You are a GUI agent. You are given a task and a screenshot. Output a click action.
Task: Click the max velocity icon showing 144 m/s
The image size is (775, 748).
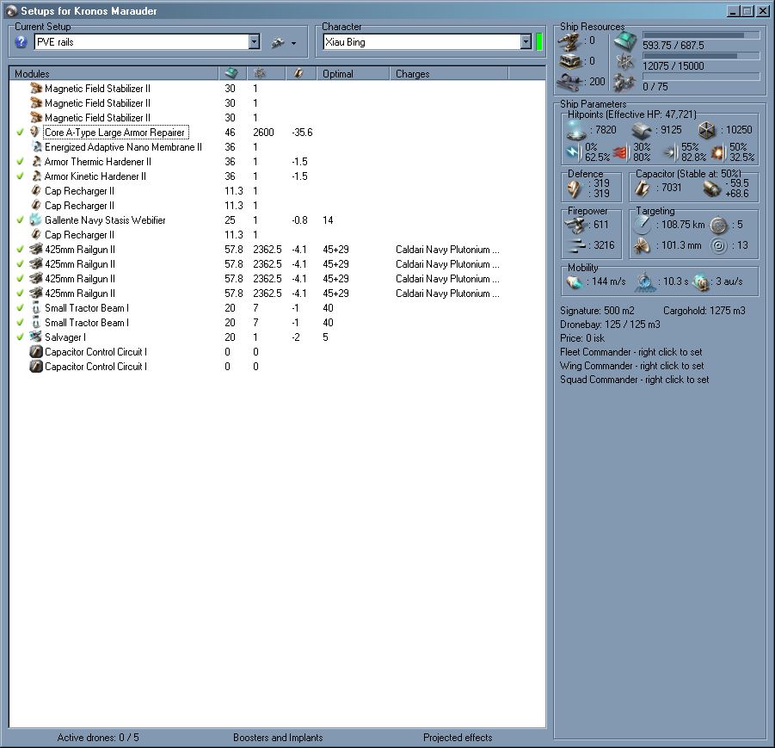pyautogui.click(x=575, y=282)
